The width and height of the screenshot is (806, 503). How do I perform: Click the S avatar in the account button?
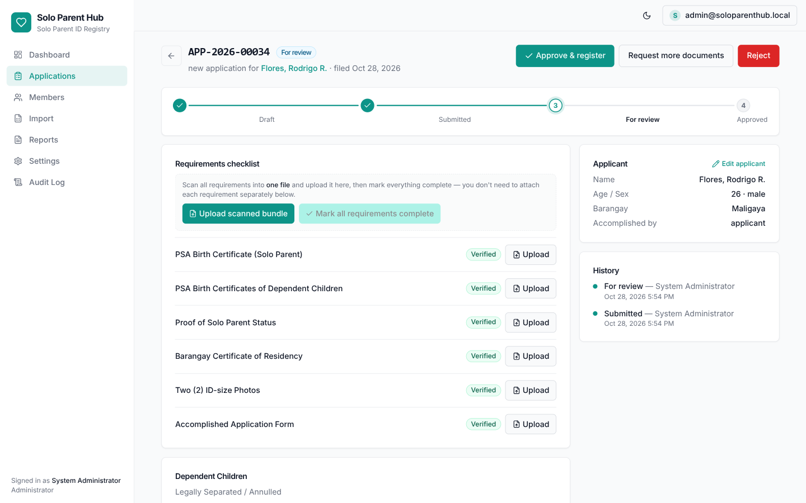click(x=675, y=16)
